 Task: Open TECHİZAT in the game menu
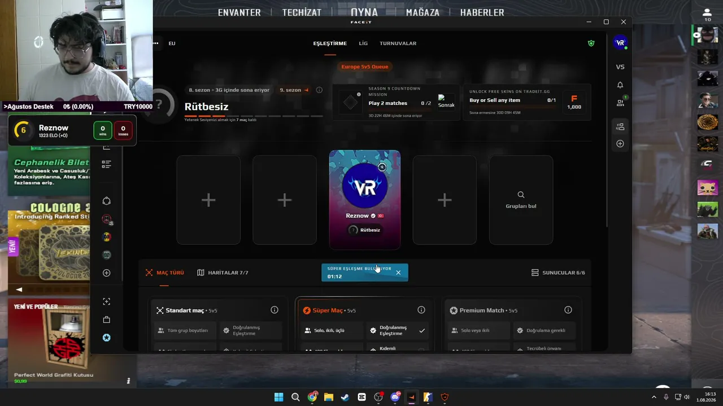pyautogui.click(x=302, y=12)
